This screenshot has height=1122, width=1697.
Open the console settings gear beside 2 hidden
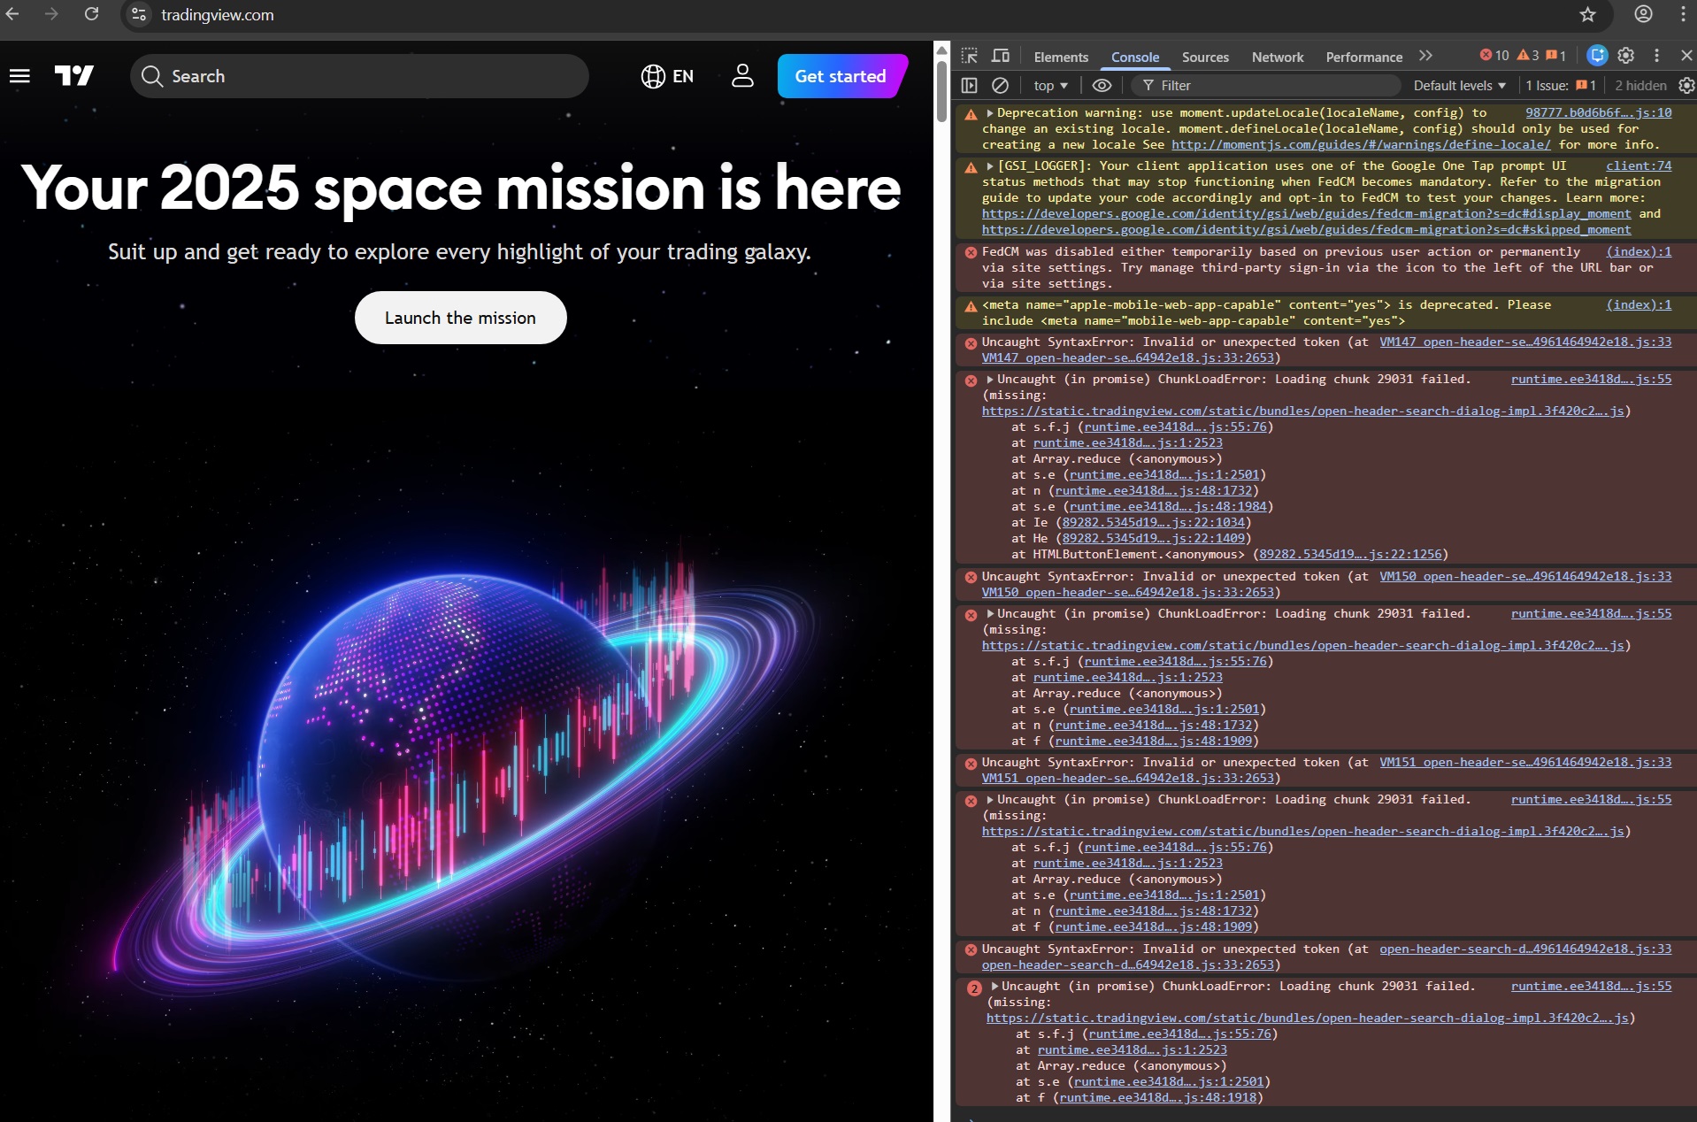1686,85
